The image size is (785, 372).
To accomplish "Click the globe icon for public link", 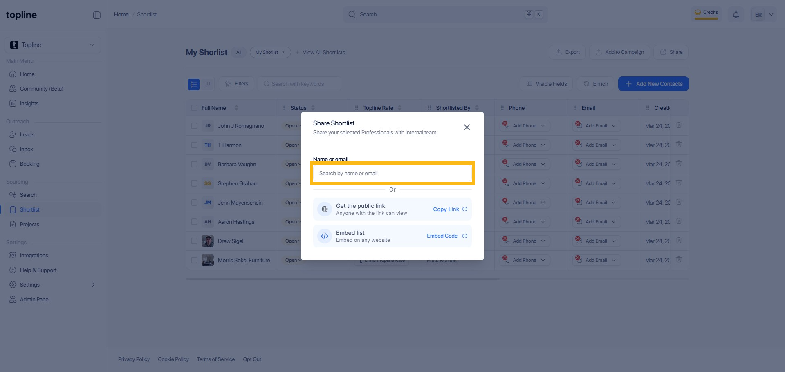I will (325, 209).
